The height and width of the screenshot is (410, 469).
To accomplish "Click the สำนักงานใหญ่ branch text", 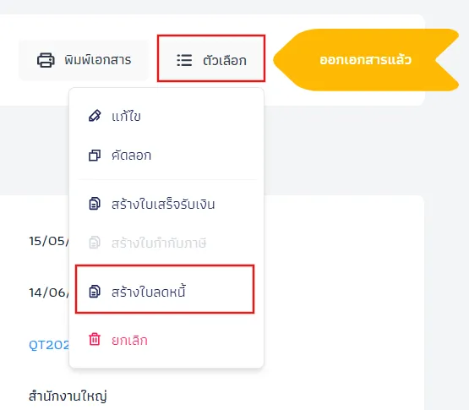I will pos(68,396).
